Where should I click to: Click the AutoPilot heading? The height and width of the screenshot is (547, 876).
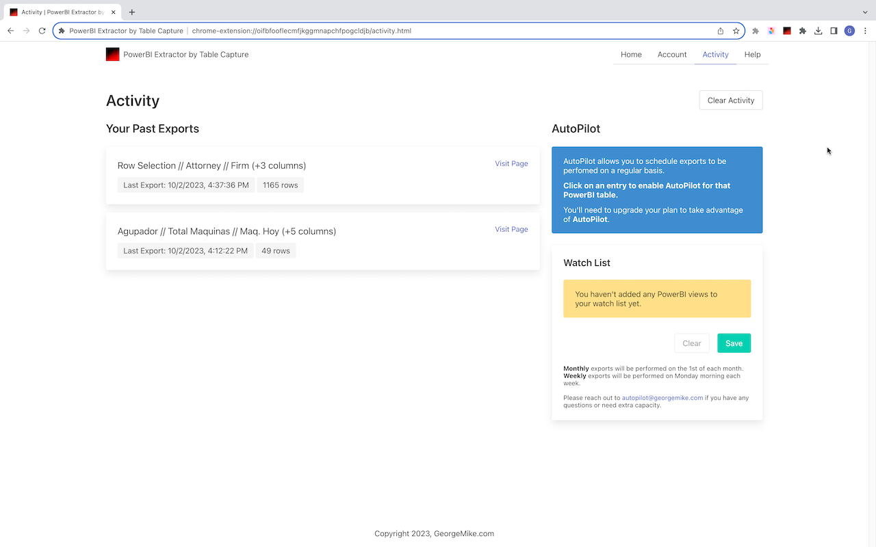click(x=576, y=129)
